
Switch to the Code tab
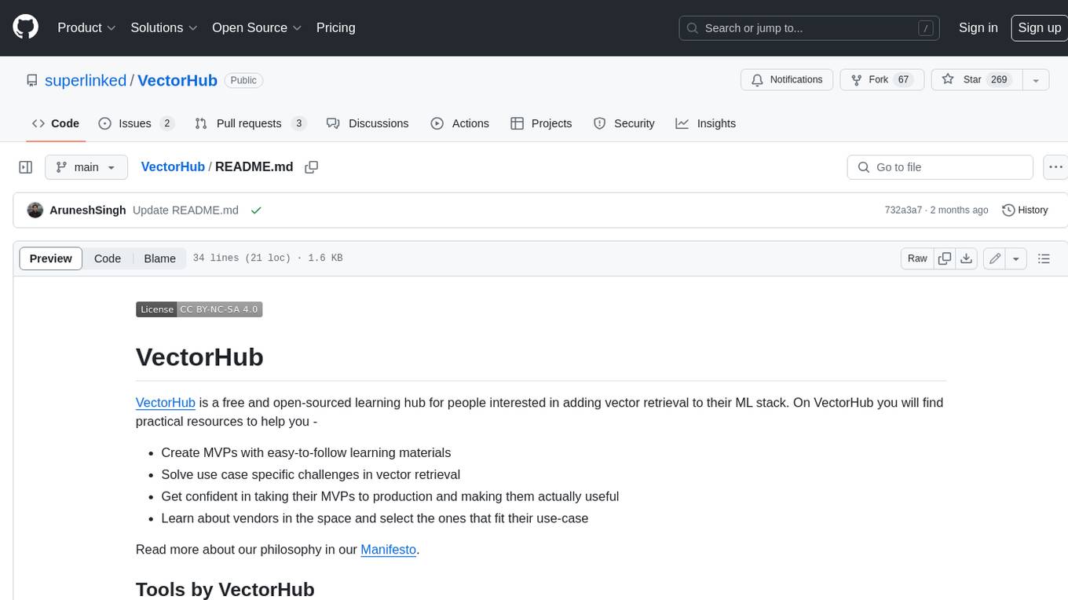[x=56, y=123]
